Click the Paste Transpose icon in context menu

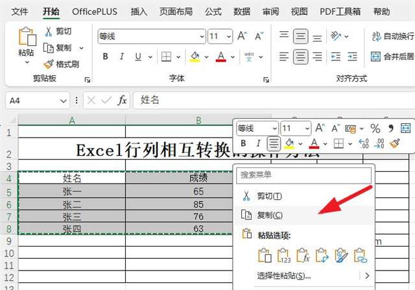[x=322, y=256]
